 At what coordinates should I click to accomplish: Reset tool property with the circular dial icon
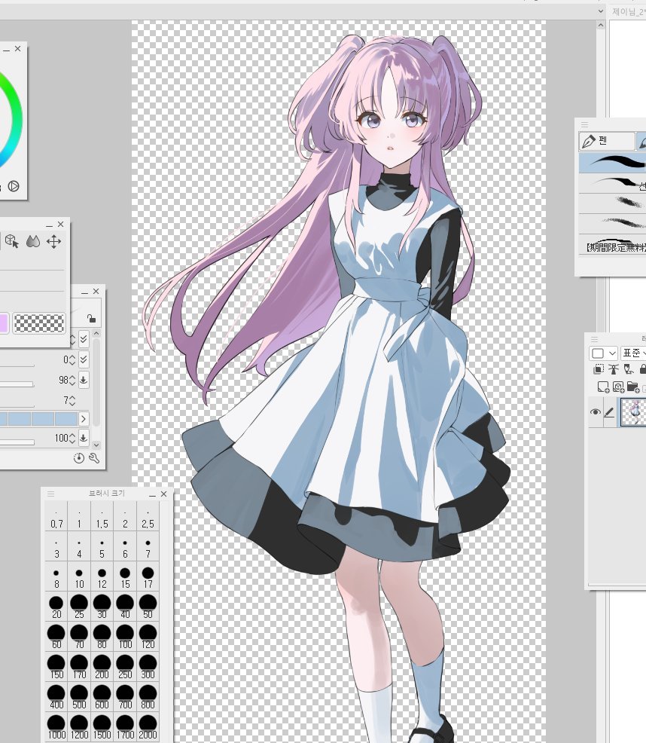pos(78,458)
